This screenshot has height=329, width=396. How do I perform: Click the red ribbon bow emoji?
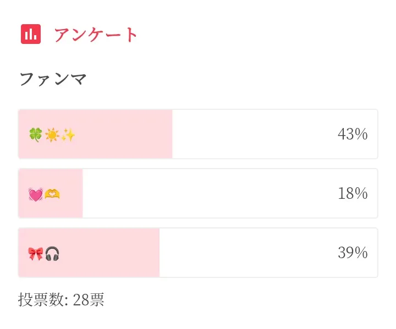35,253
